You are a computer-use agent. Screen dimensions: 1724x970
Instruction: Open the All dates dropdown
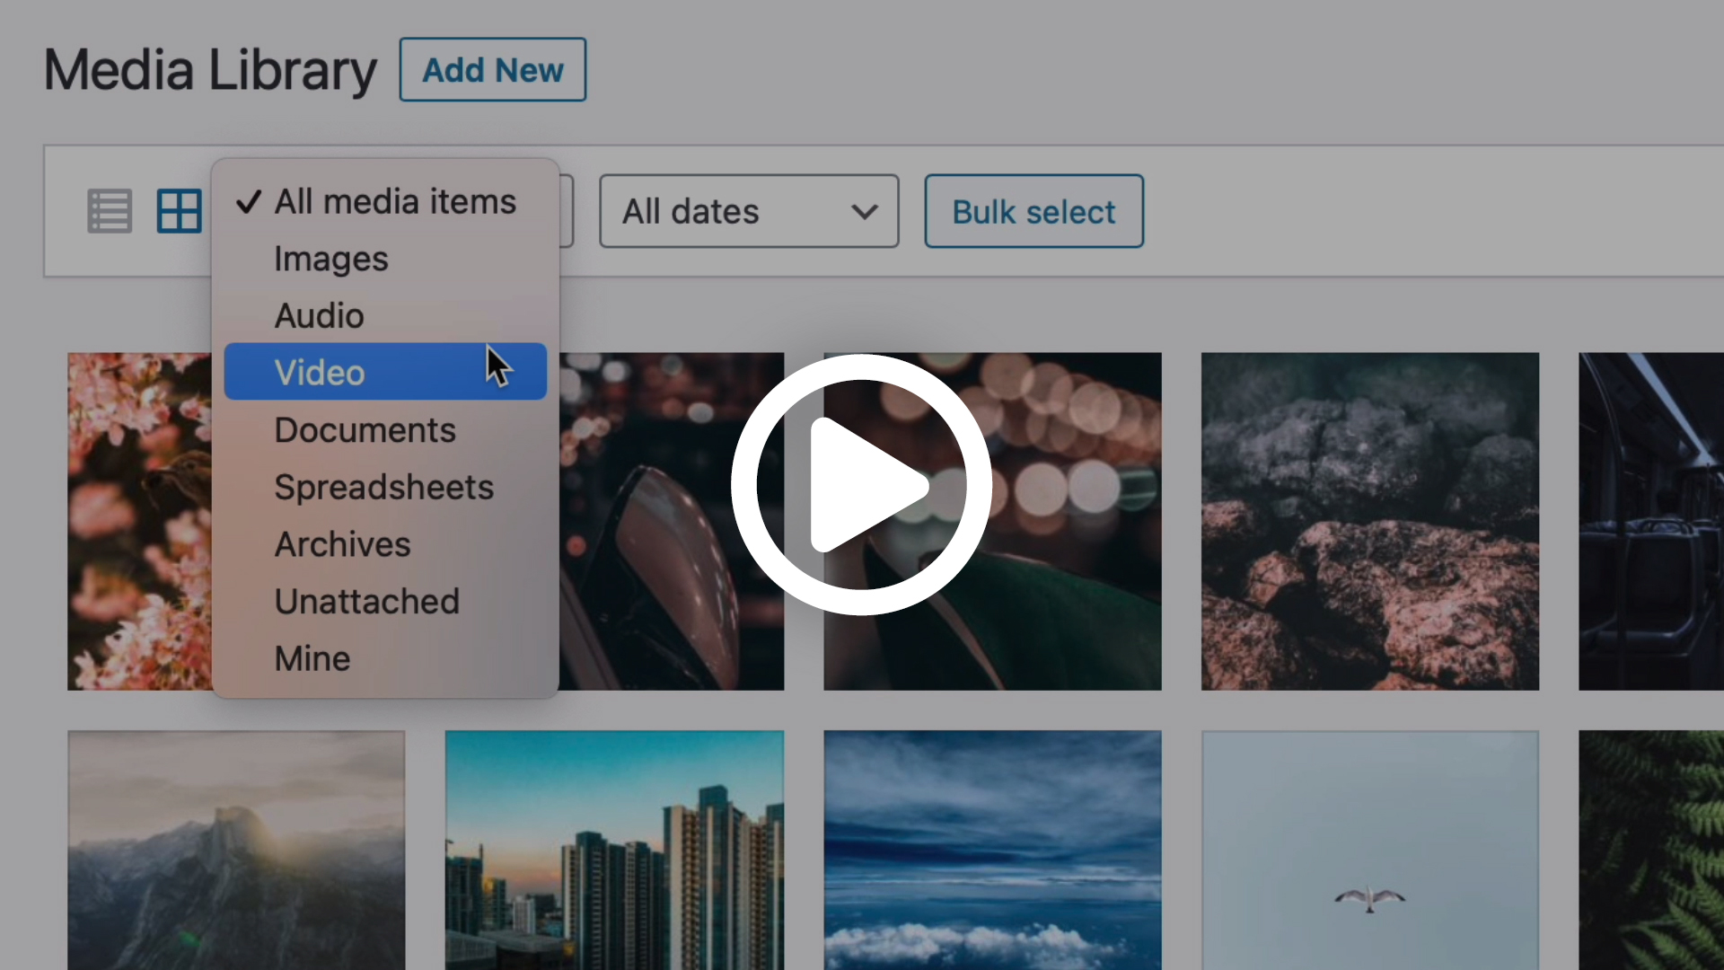[x=749, y=211]
